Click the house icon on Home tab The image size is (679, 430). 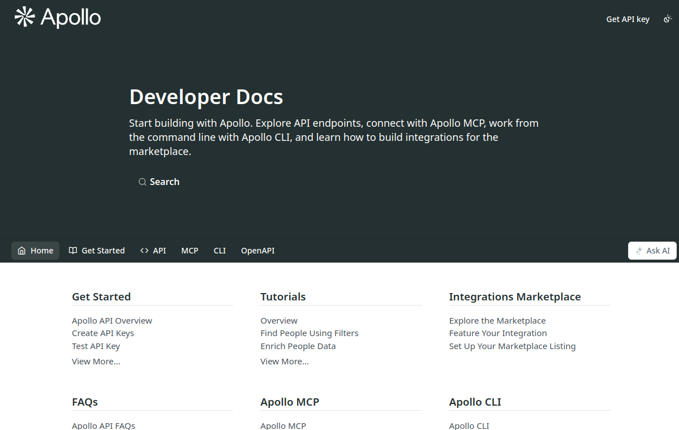[22, 251]
